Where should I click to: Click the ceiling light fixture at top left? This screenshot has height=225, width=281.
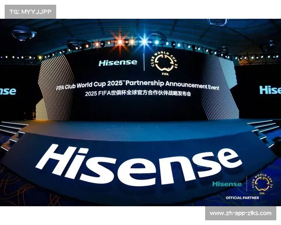pyautogui.click(x=23, y=34)
